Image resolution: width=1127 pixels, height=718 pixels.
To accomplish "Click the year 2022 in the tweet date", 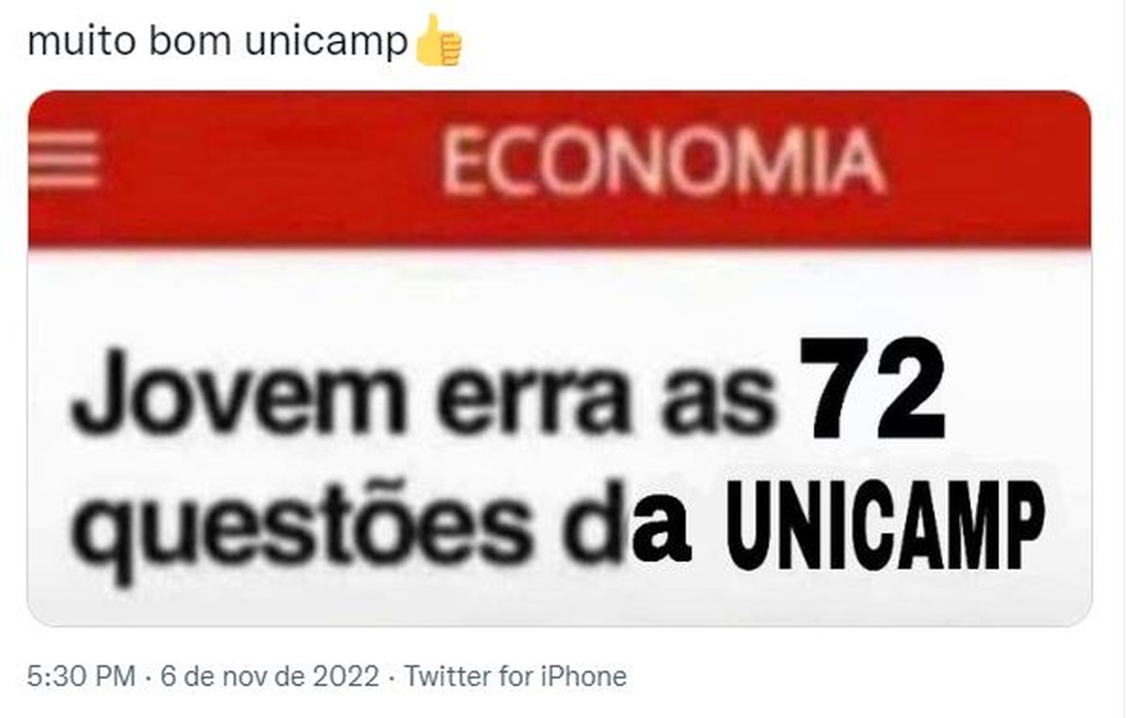I will click(x=347, y=676).
